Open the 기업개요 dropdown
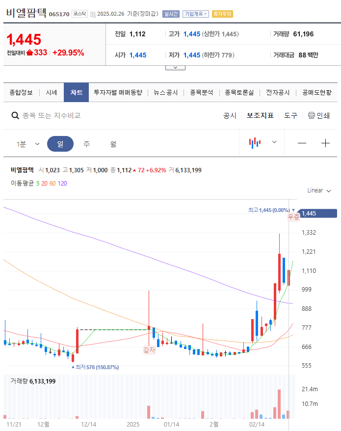341x431 pixels. [x=196, y=14]
